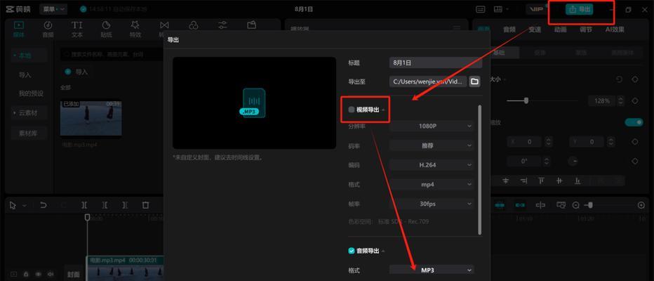This screenshot has width=654, height=281.
Task: Switch to the 变速 speed tab
Action: [x=535, y=30]
